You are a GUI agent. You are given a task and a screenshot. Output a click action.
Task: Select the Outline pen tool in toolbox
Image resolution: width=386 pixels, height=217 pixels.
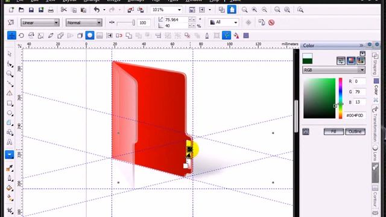pyautogui.click(x=10, y=178)
